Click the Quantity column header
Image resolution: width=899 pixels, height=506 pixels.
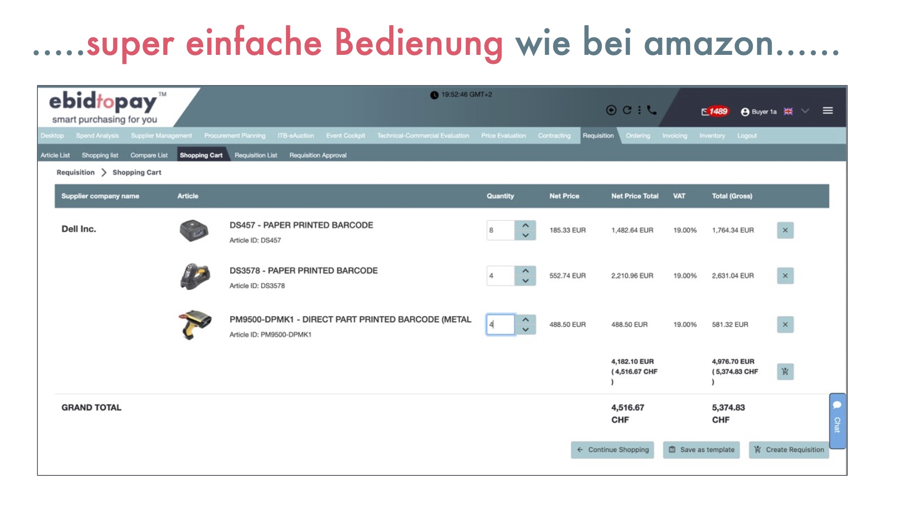(500, 196)
